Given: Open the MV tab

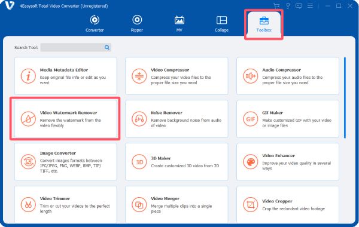Looking at the screenshot, I should [180, 23].
